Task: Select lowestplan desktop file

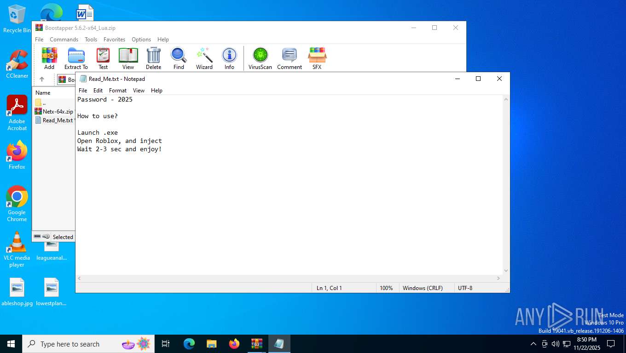Action: (52, 292)
